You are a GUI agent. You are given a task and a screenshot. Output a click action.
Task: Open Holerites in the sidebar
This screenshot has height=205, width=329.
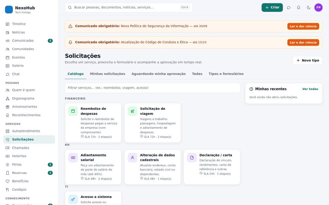[x=29, y=156]
